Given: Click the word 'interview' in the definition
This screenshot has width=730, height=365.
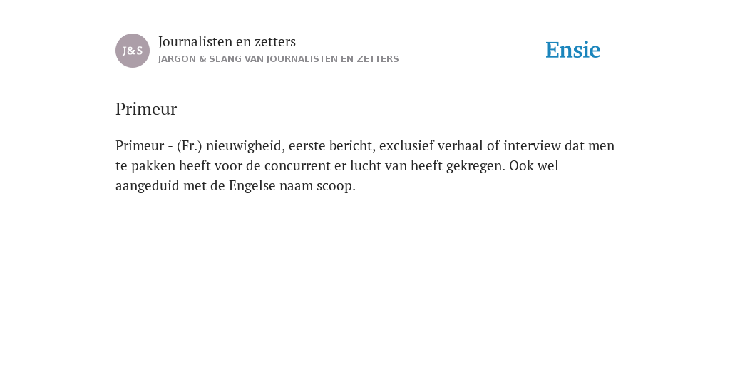Looking at the screenshot, I should 532,145.
